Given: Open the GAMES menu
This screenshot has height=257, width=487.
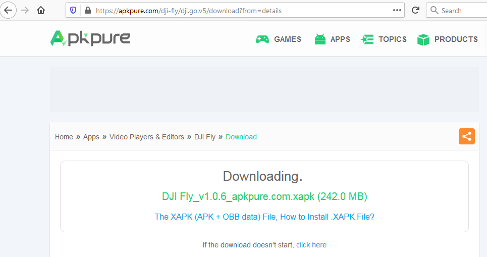Looking at the screenshot, I should [x=288, y=39].
